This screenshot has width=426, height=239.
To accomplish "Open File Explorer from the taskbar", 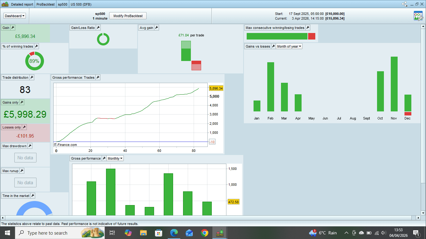I will click(x=143, y=233).
